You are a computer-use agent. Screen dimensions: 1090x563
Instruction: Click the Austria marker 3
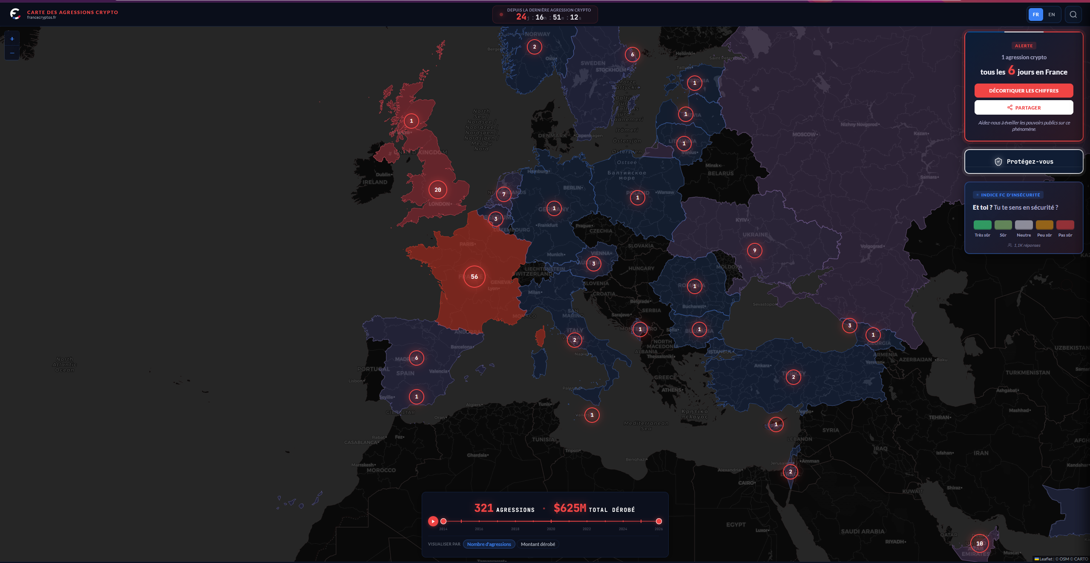tap(593, 264)
